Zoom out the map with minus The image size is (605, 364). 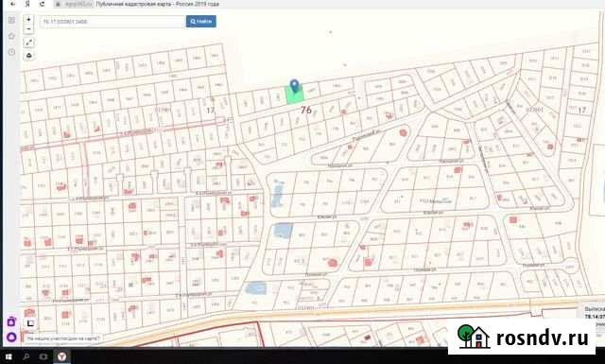[28, 29]
